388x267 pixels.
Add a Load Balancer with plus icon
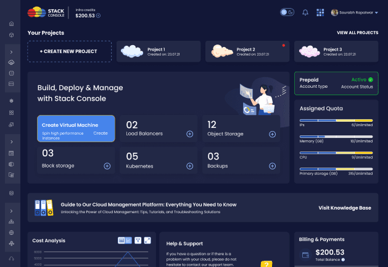coord(189,133)
